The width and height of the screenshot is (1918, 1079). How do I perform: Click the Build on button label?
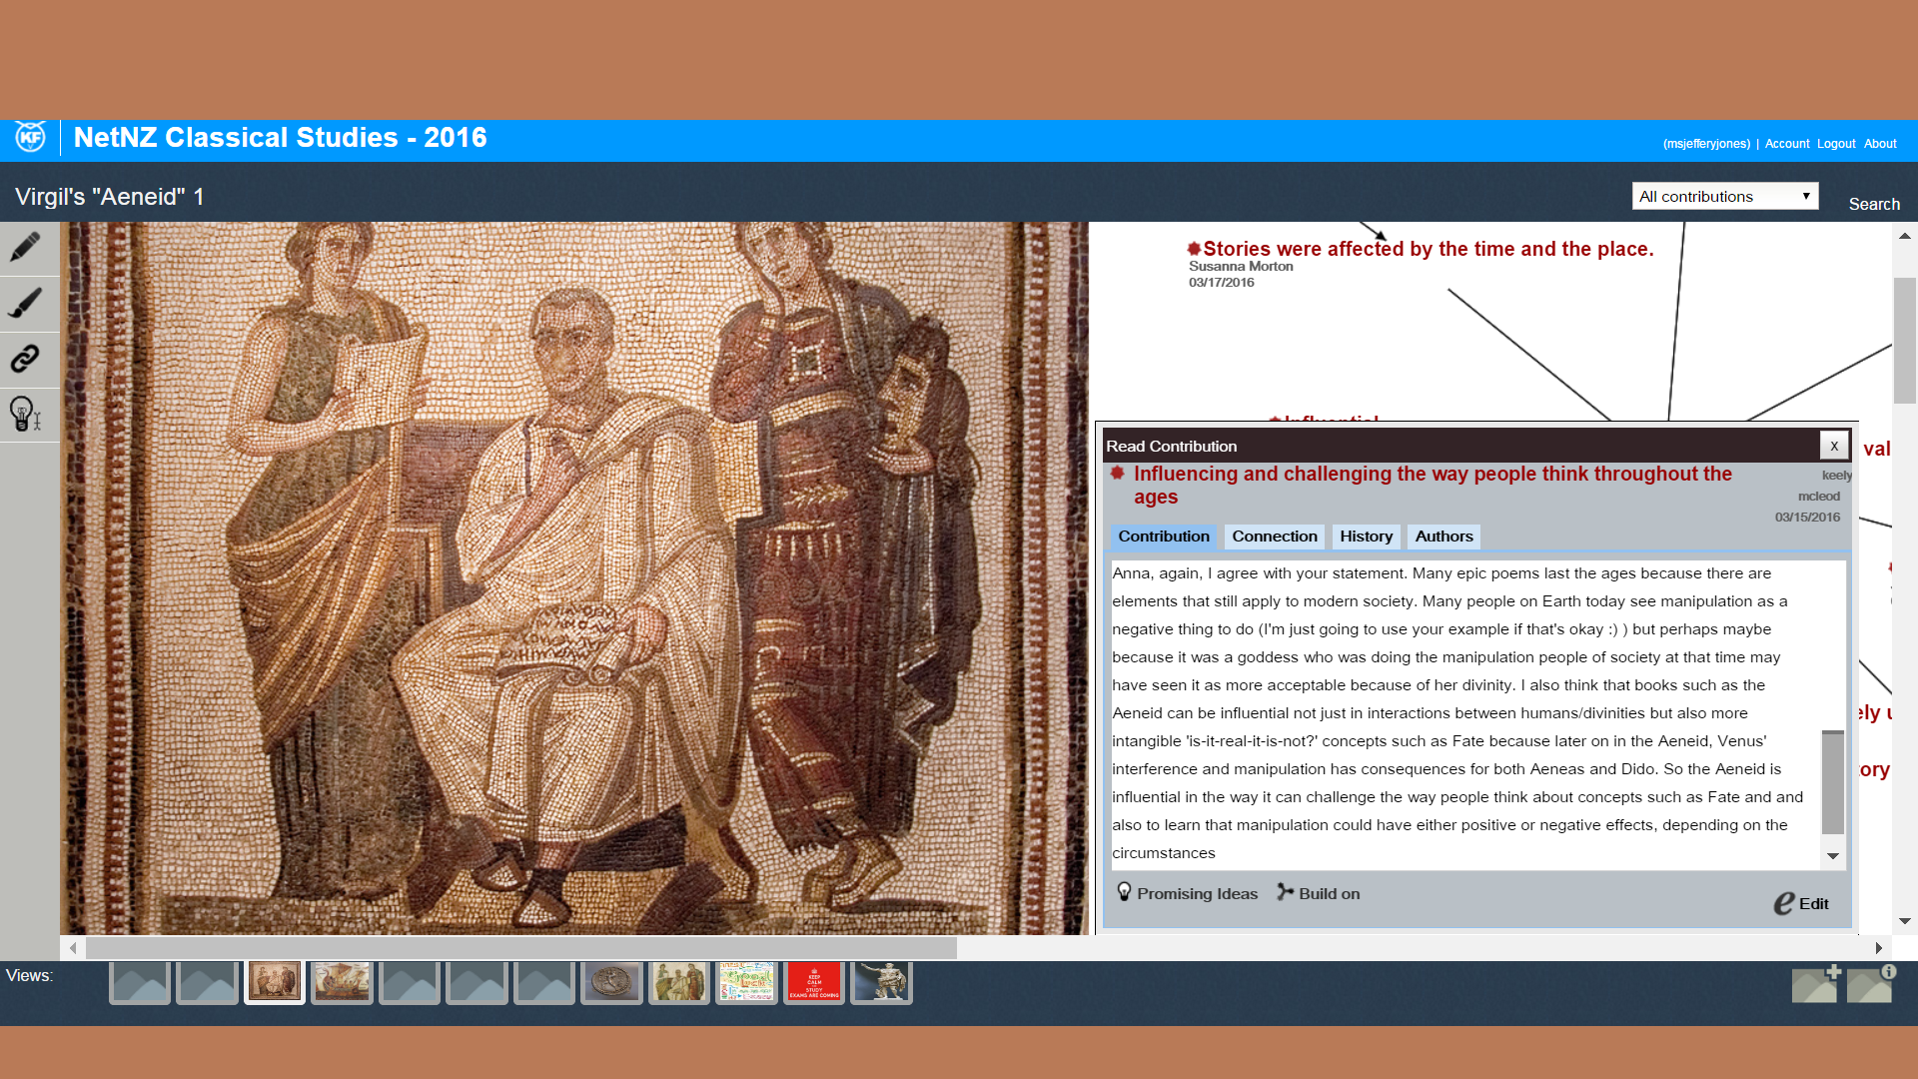1329,894
